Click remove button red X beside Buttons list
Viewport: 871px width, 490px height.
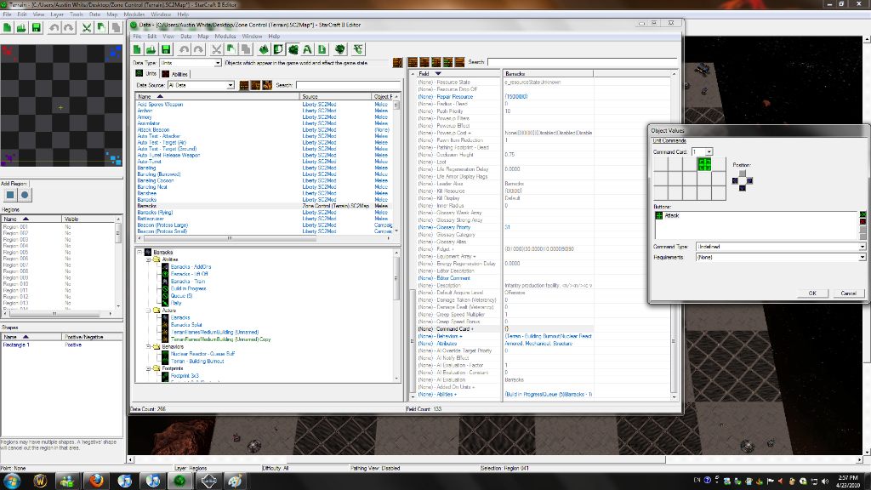point(862,222)
